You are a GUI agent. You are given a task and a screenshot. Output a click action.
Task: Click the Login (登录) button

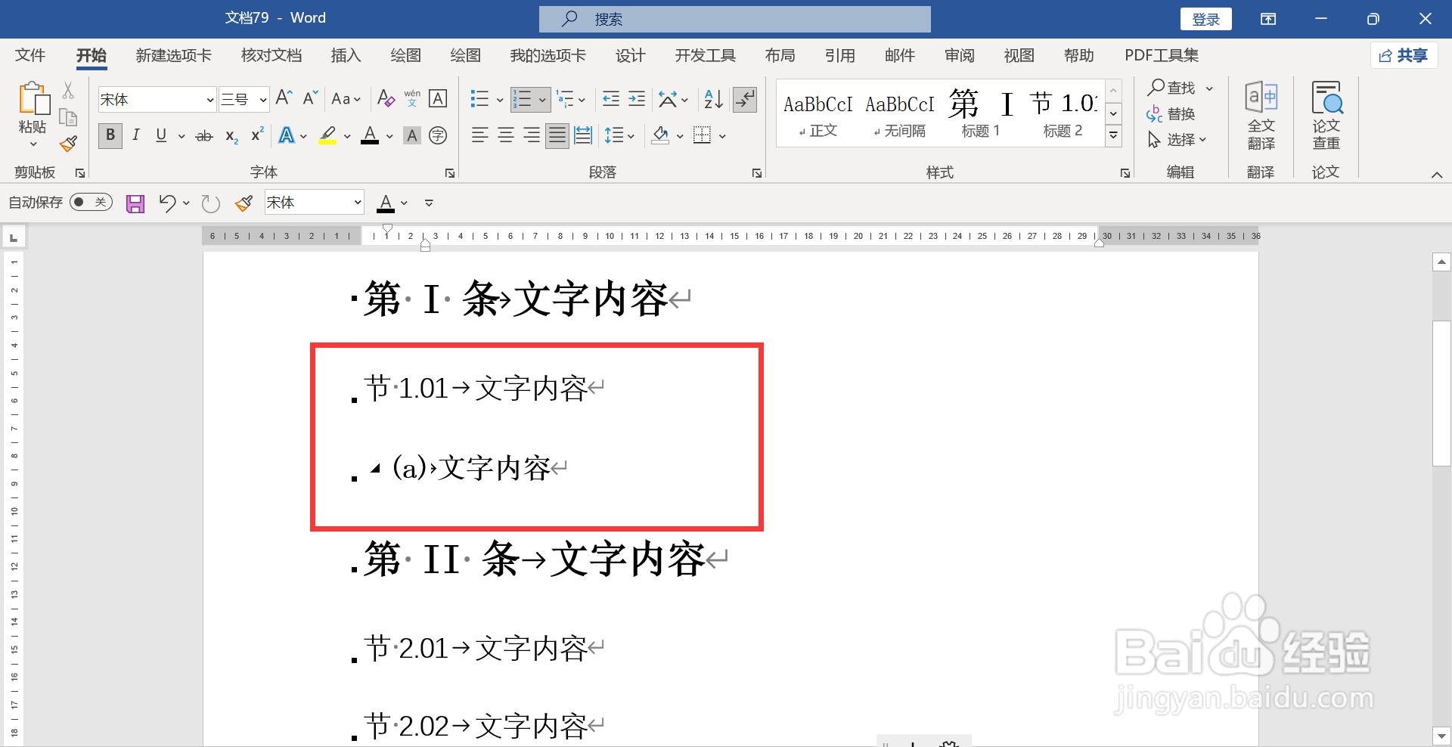[1205, 19]
